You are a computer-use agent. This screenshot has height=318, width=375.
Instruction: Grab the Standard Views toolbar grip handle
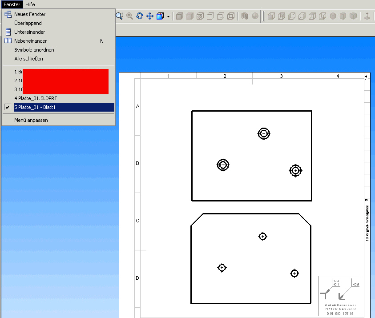263,16
